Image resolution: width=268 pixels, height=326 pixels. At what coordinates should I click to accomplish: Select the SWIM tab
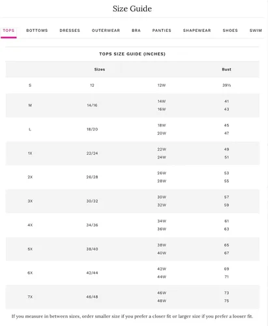pyautogui.click(x=256, y=31)
